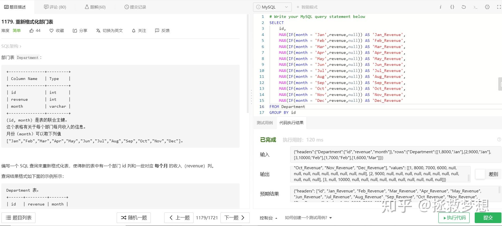Open the MySQL language dropdown
502x226 pixels.
272,7
